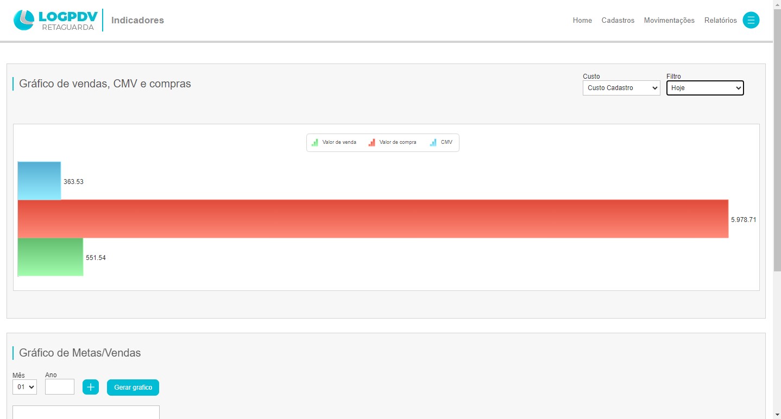Click the Indicadores page title
The height and width of the screenshot is (419, 781).
click(137, 21)
